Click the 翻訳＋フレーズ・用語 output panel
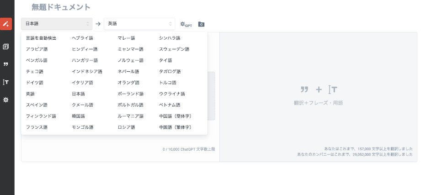Screen dimensions: 431x195 (318, 96)
